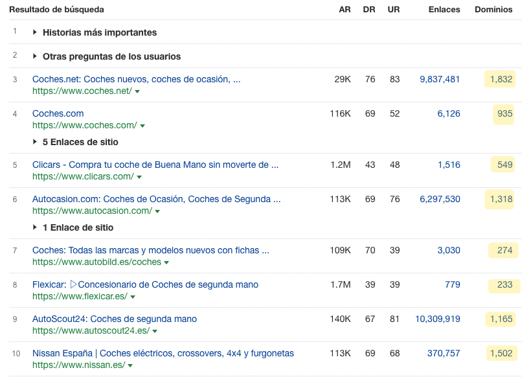Open the Coches.net result title link
This screenshot has width=522, height=379.
click(x=136, y=79)
